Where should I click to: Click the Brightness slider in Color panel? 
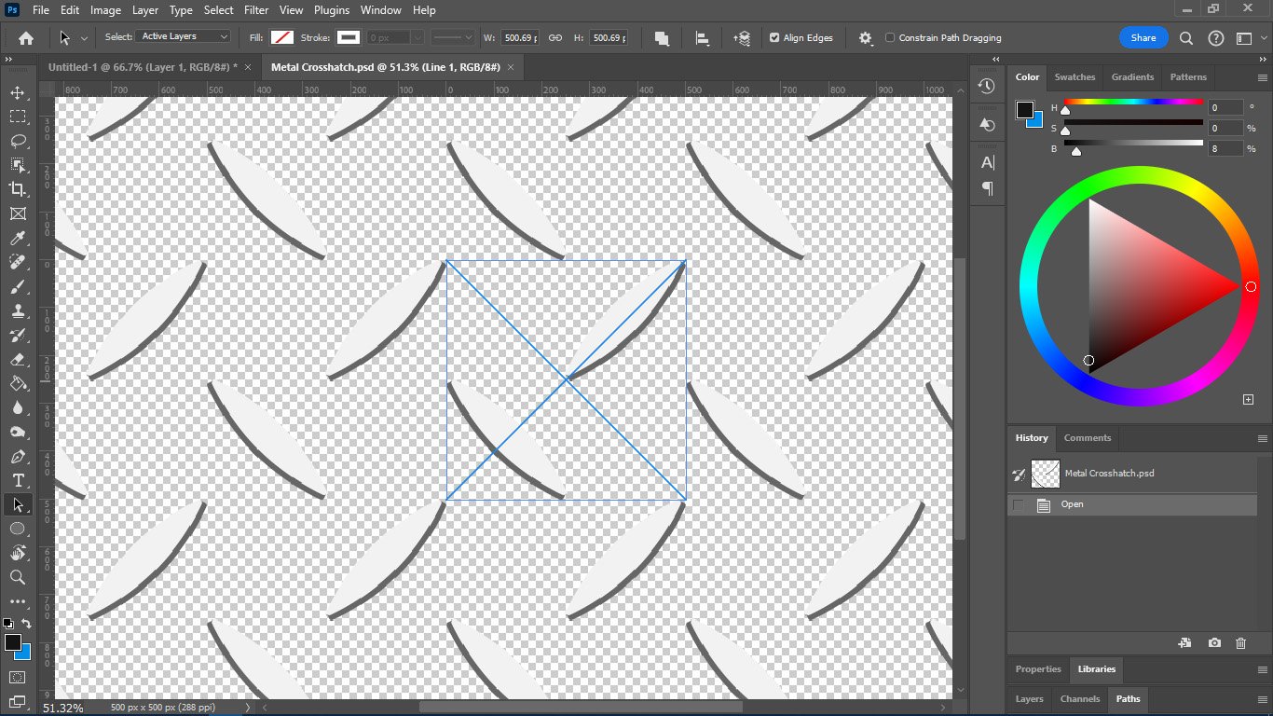click(1133, 143)
